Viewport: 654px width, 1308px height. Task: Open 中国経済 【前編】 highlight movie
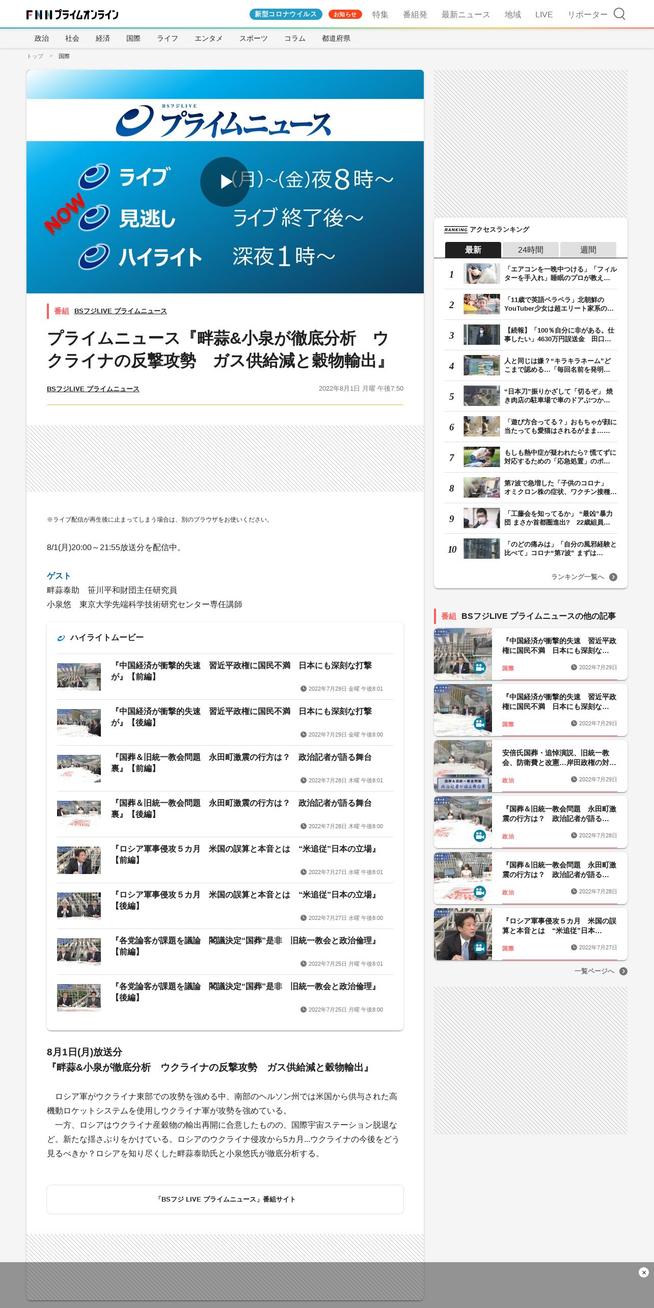click(x=225, y=676)
